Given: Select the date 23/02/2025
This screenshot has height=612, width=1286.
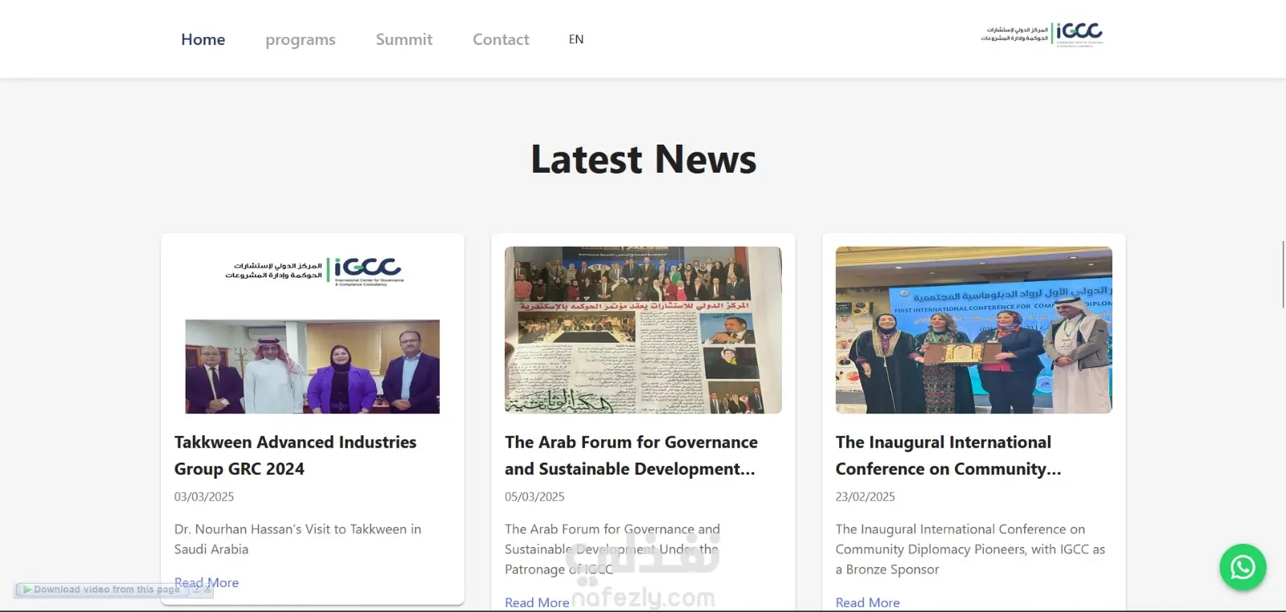Looking at the screenshot, I should click(x=865, y=497).
